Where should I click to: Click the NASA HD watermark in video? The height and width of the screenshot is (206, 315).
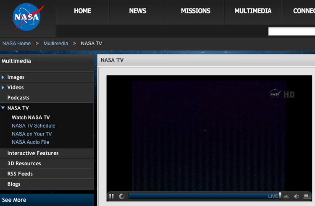(x=282, y=94)
